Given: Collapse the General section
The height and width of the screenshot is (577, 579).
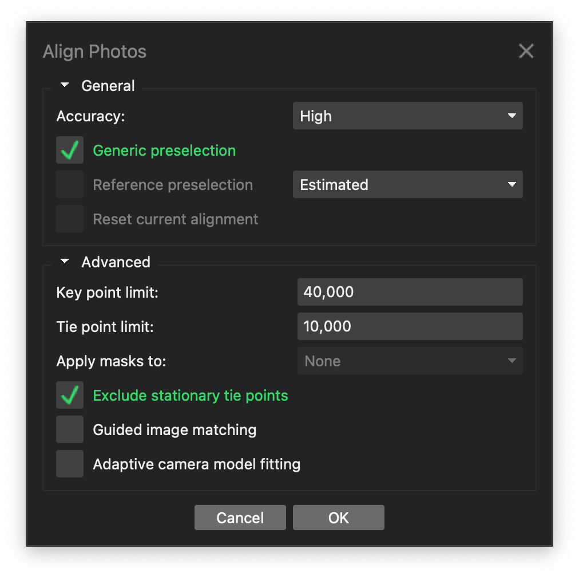Looking at the screenshot, I should point(65,85).
